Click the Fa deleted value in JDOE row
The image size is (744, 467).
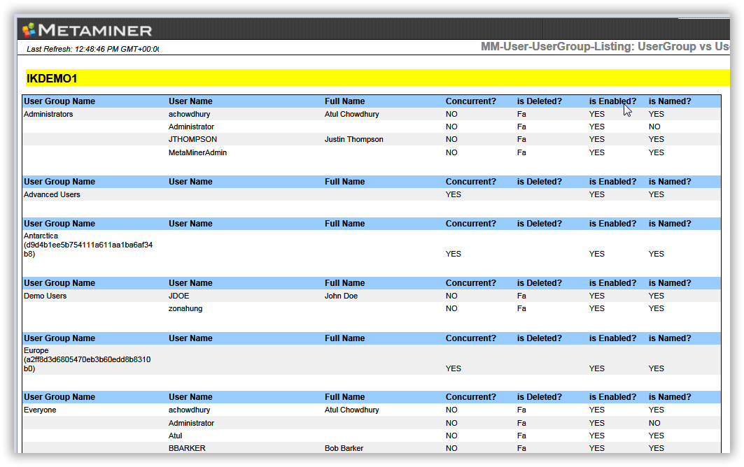pyautogui.click(x=521, y=296)
